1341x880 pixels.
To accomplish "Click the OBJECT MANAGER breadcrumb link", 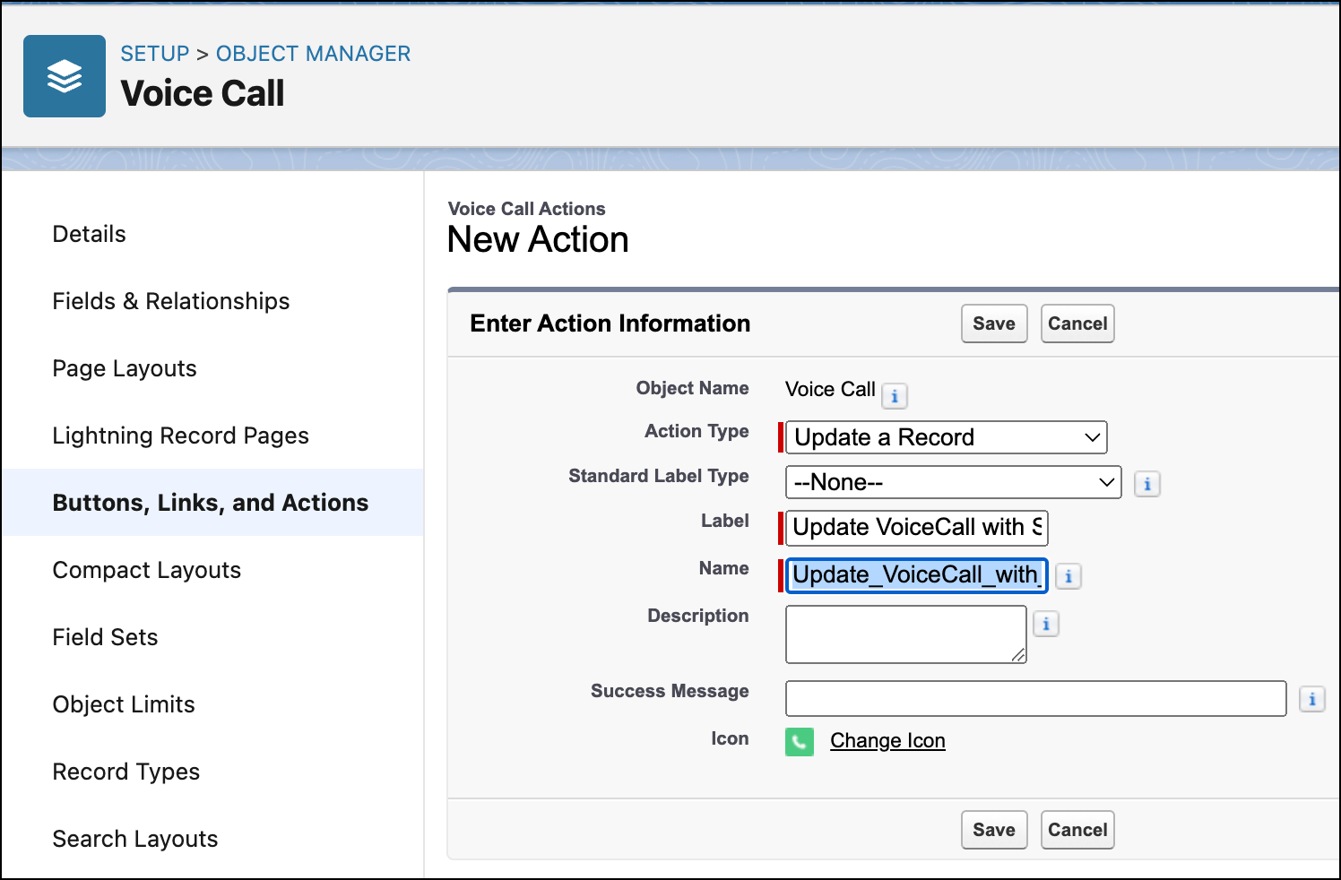I will pyautogui.click(x=314, y=54).
